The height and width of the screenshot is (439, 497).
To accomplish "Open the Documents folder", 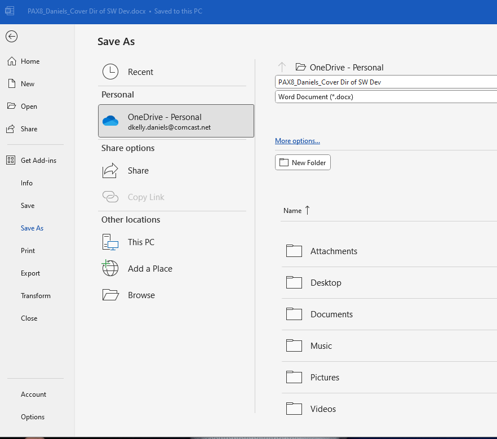I will 389,314.
